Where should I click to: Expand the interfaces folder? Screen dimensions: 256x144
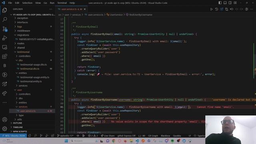click(22, 22)
